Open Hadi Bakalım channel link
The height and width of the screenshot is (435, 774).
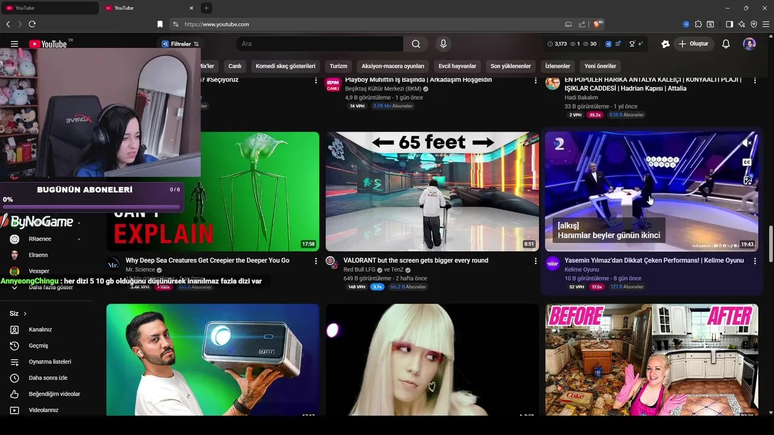pos(581,97)
